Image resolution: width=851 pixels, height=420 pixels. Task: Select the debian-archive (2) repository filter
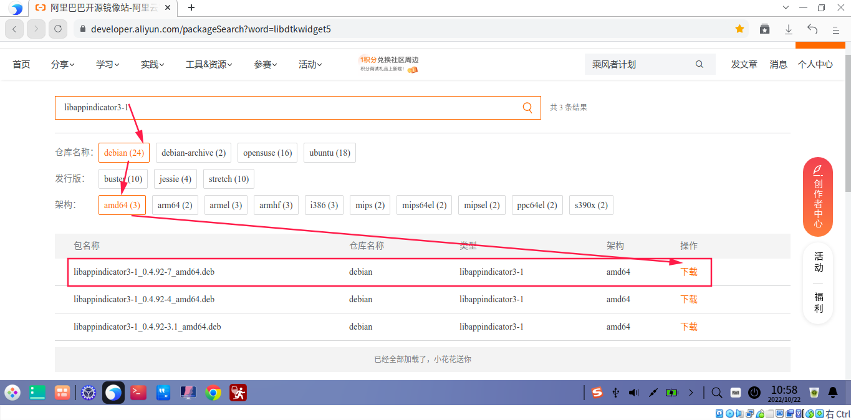pyautogui.click(x=194, y=153)
